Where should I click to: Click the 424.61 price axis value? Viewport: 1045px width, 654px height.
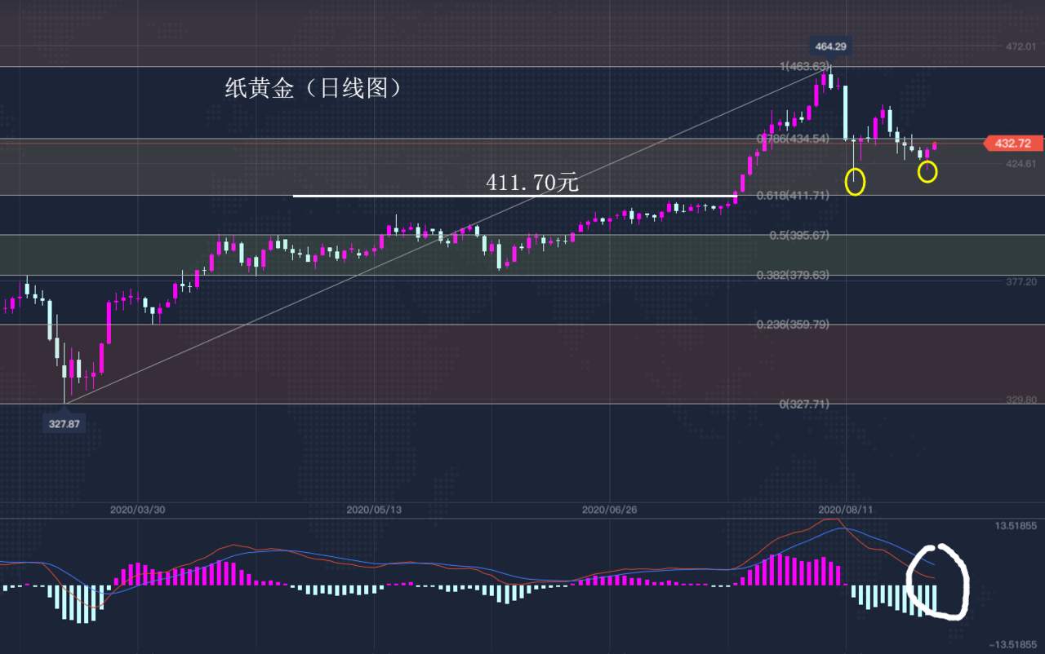click(x=1021, y=164)
